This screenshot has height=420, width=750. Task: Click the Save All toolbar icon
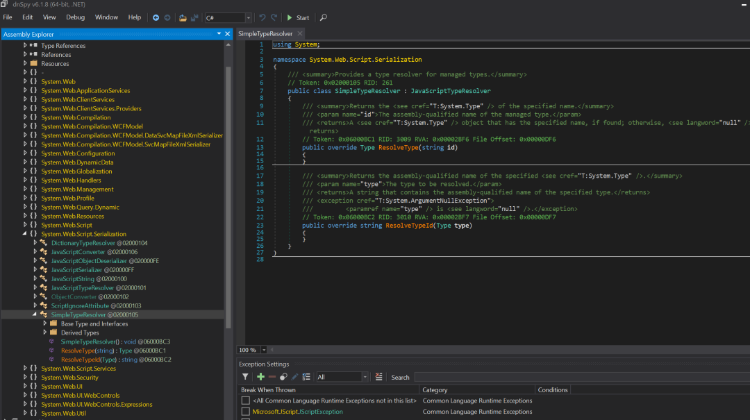pos(194,17)
